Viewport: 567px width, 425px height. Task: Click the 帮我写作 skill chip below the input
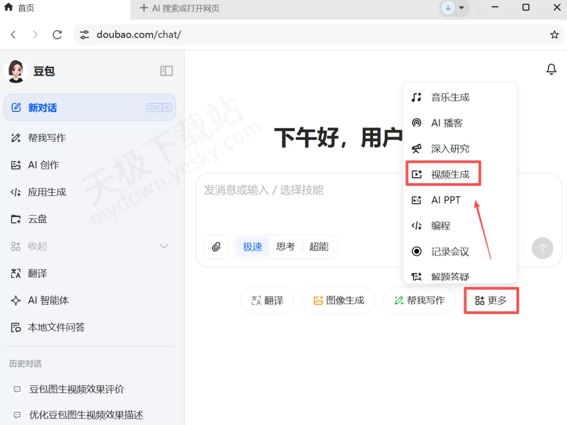pos(419,300)
